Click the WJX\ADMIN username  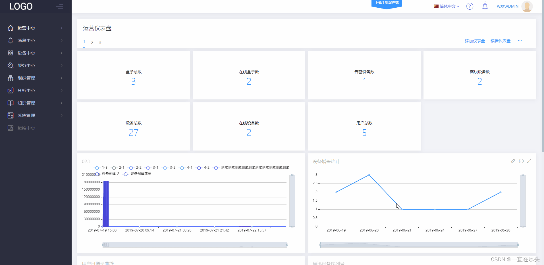coord(508,6)
